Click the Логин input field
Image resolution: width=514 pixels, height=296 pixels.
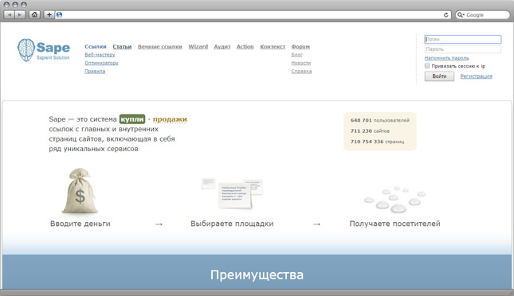click(463, 39)
